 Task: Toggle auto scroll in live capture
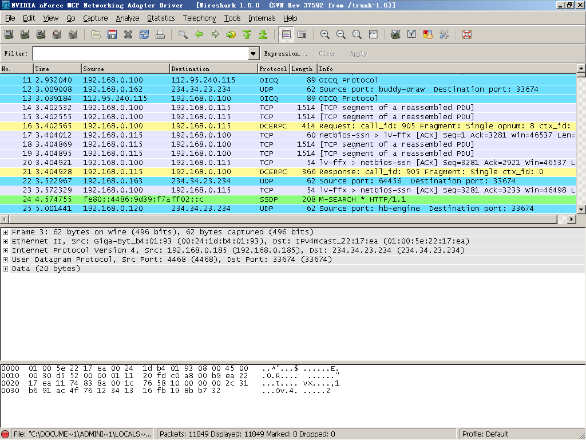pos(302,34)
